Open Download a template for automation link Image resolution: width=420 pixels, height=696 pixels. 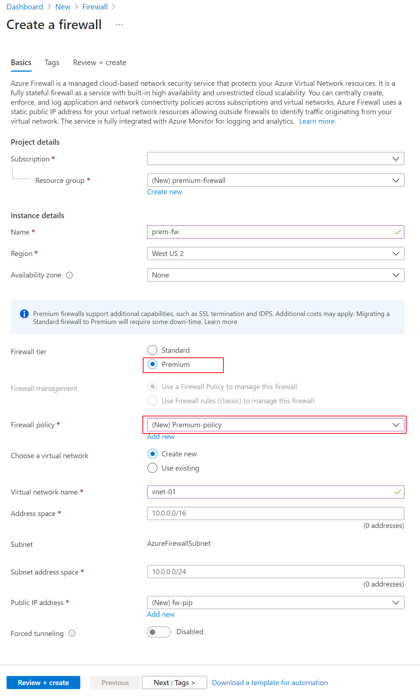270,683
